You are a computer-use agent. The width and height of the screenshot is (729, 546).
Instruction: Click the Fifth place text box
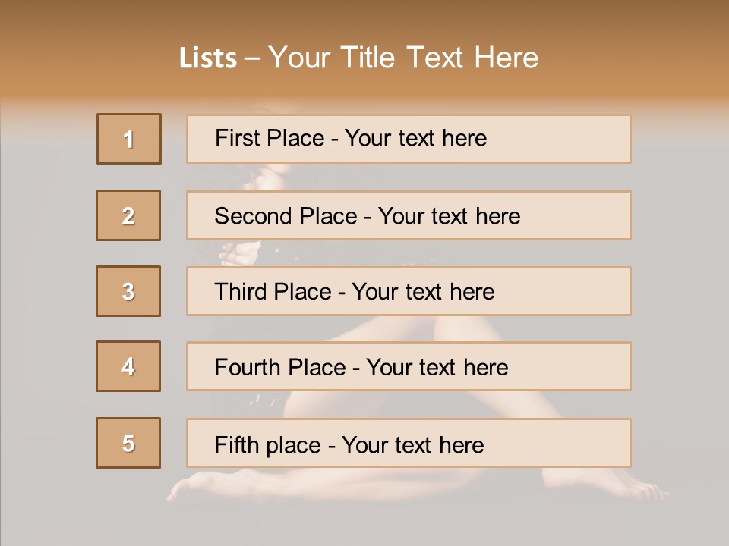point(409,443)
